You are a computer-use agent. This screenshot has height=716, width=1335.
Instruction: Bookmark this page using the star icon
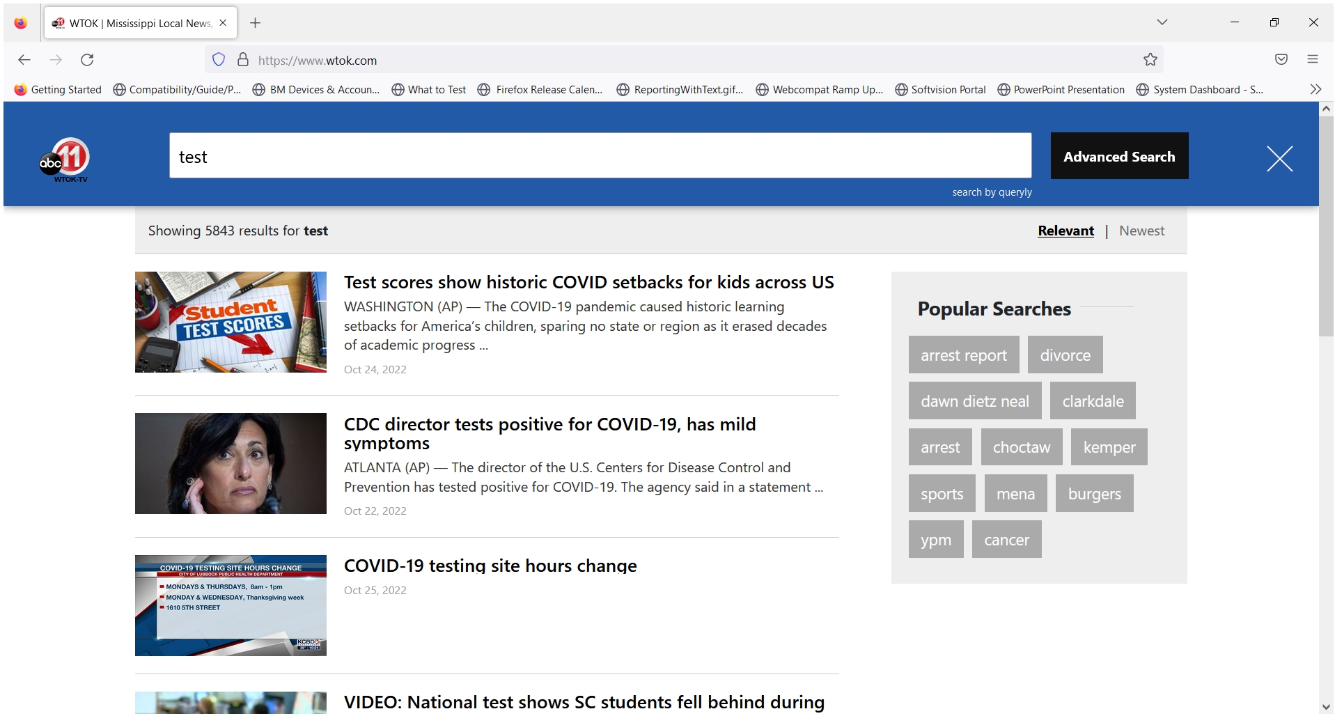tap(1149, 60)
